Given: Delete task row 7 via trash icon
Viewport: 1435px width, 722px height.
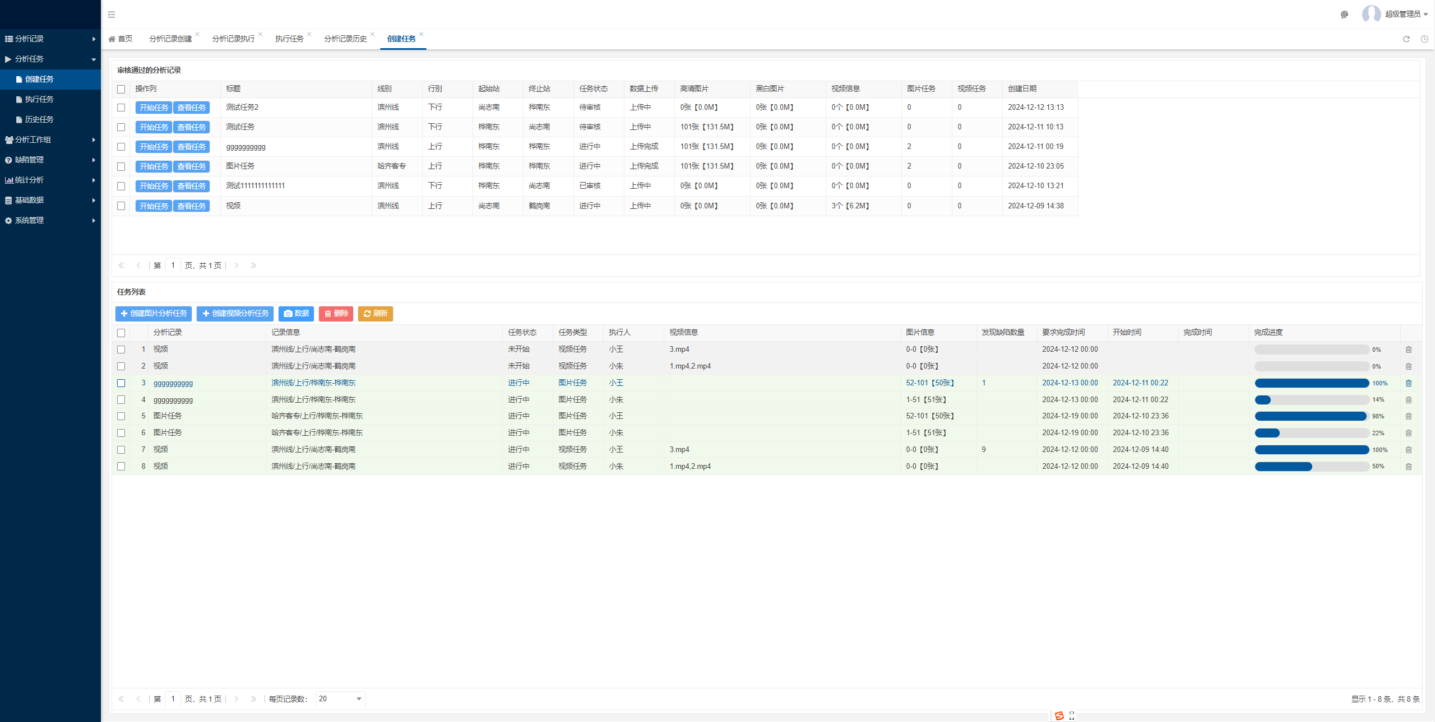Looking at the screenshot, I should [x=1409, y=450].
